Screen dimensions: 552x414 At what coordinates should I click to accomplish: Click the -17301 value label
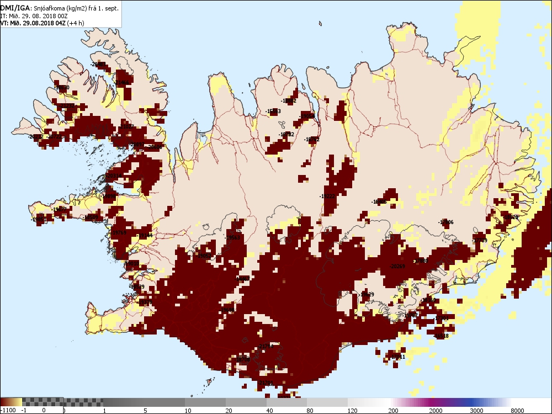tap(442, 318)
